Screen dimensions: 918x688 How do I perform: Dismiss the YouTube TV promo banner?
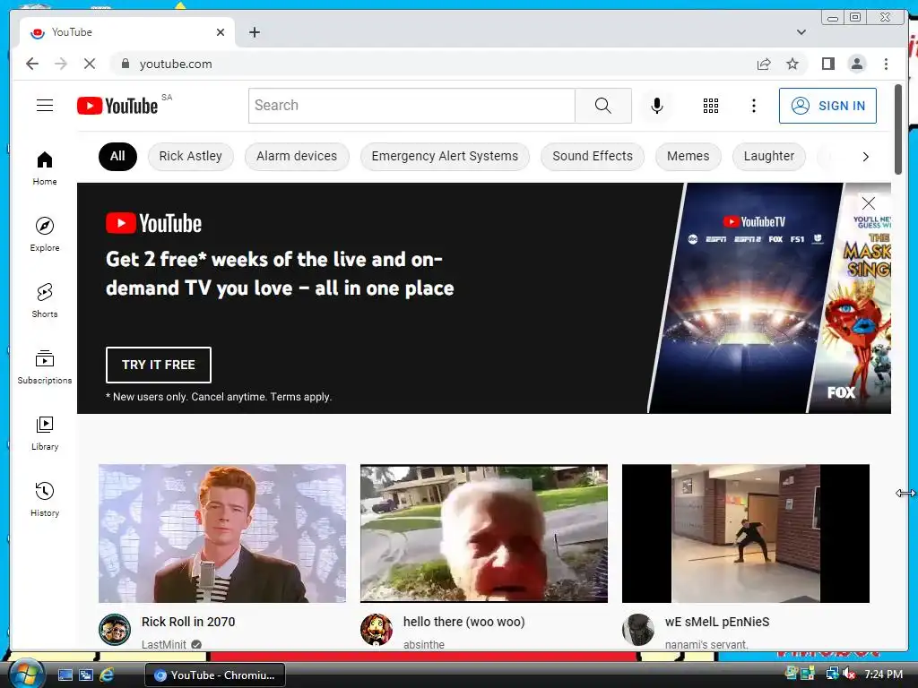point(868,203)
